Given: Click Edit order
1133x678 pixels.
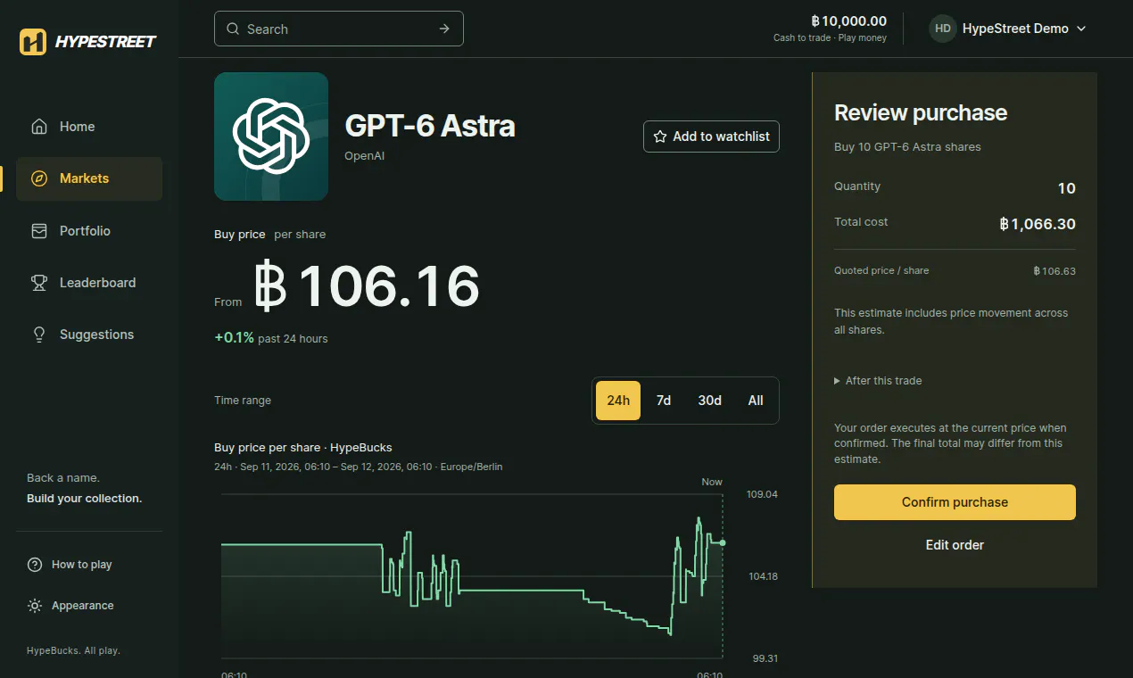Looking at the screenshot, I should (955, 545).
